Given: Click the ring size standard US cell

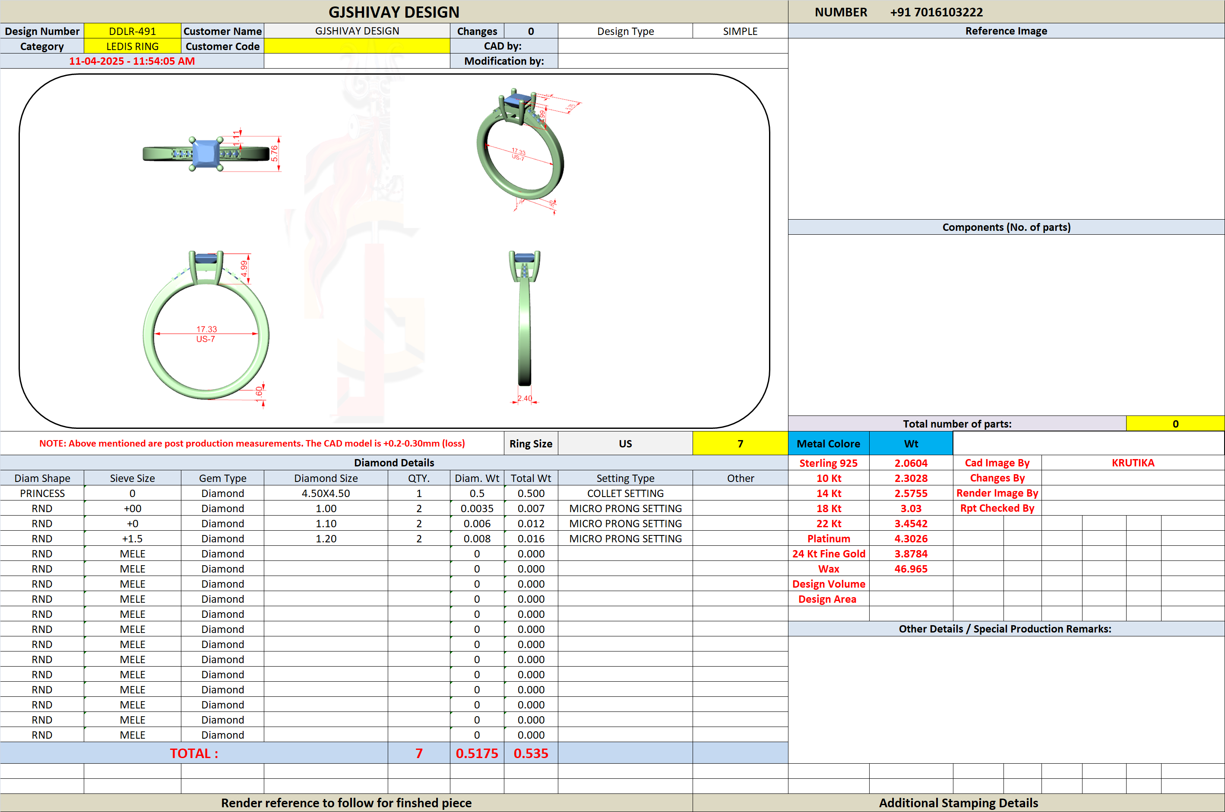Looking at the screenshot, I should (x=626, y=444).
